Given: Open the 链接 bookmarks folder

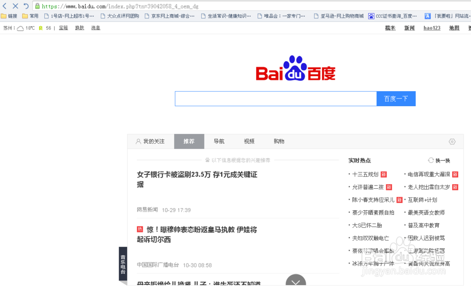Looking at the screenshot, I should (x=9, y=16).
